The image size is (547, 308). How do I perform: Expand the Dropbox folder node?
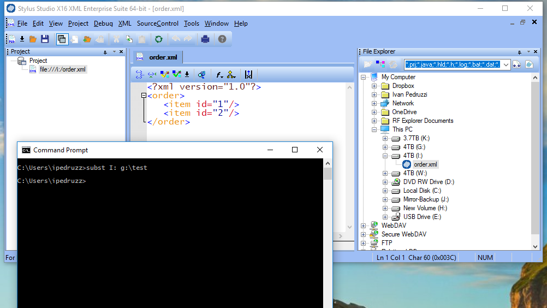click(x=374, y=86)
